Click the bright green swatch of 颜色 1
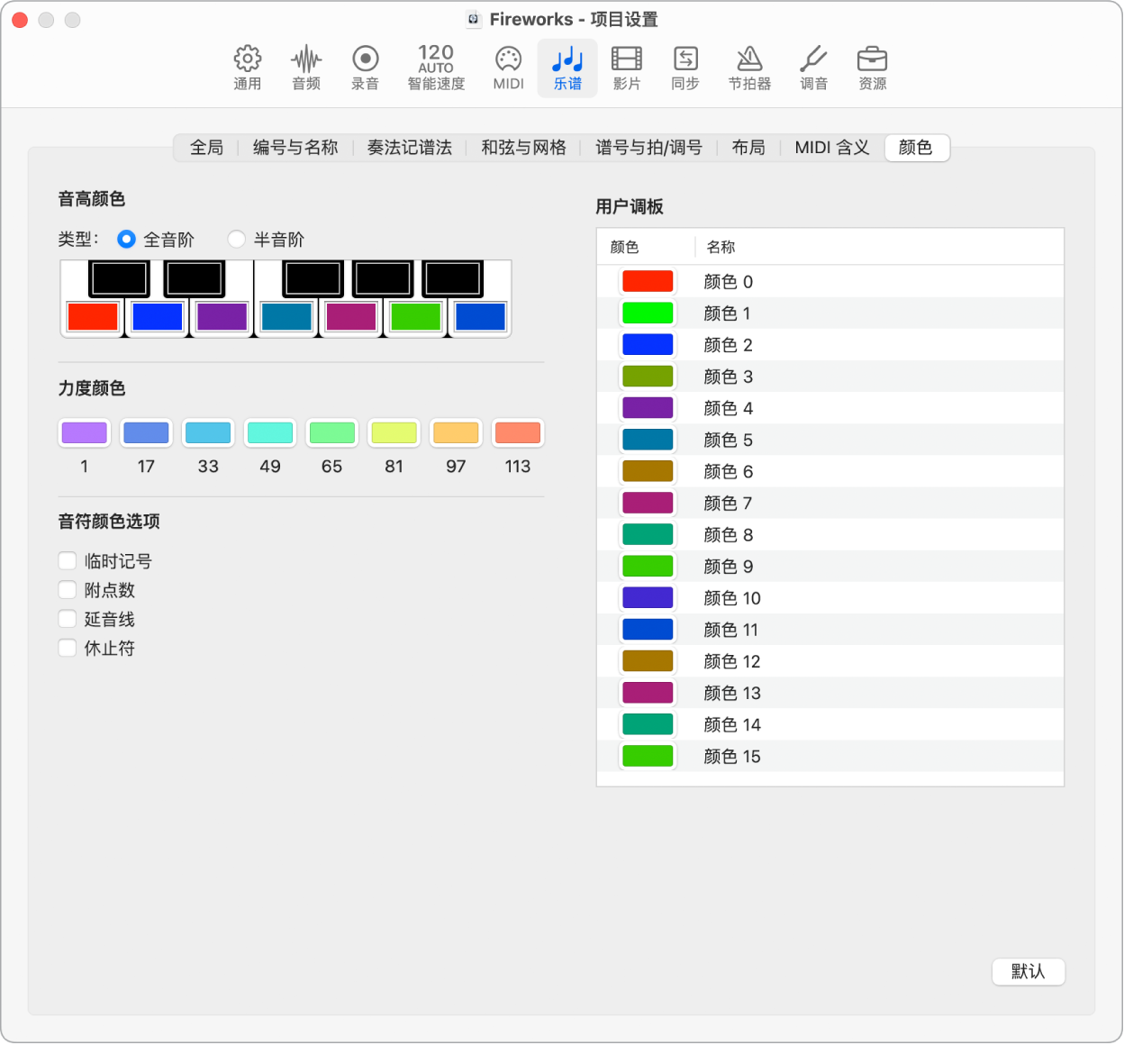Image resolution: width=1124 pixels, height=1045 pixels. (648, 313)
